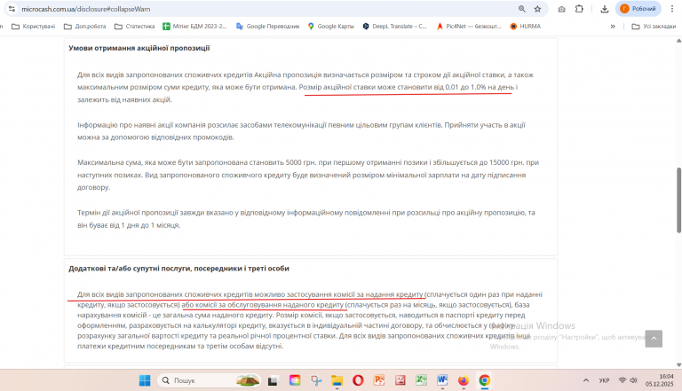Click the text 'або комісії за обслуговування наданого кредиту'
The width and height of the screenshot is (682, 391).
(x=262, y=305)
